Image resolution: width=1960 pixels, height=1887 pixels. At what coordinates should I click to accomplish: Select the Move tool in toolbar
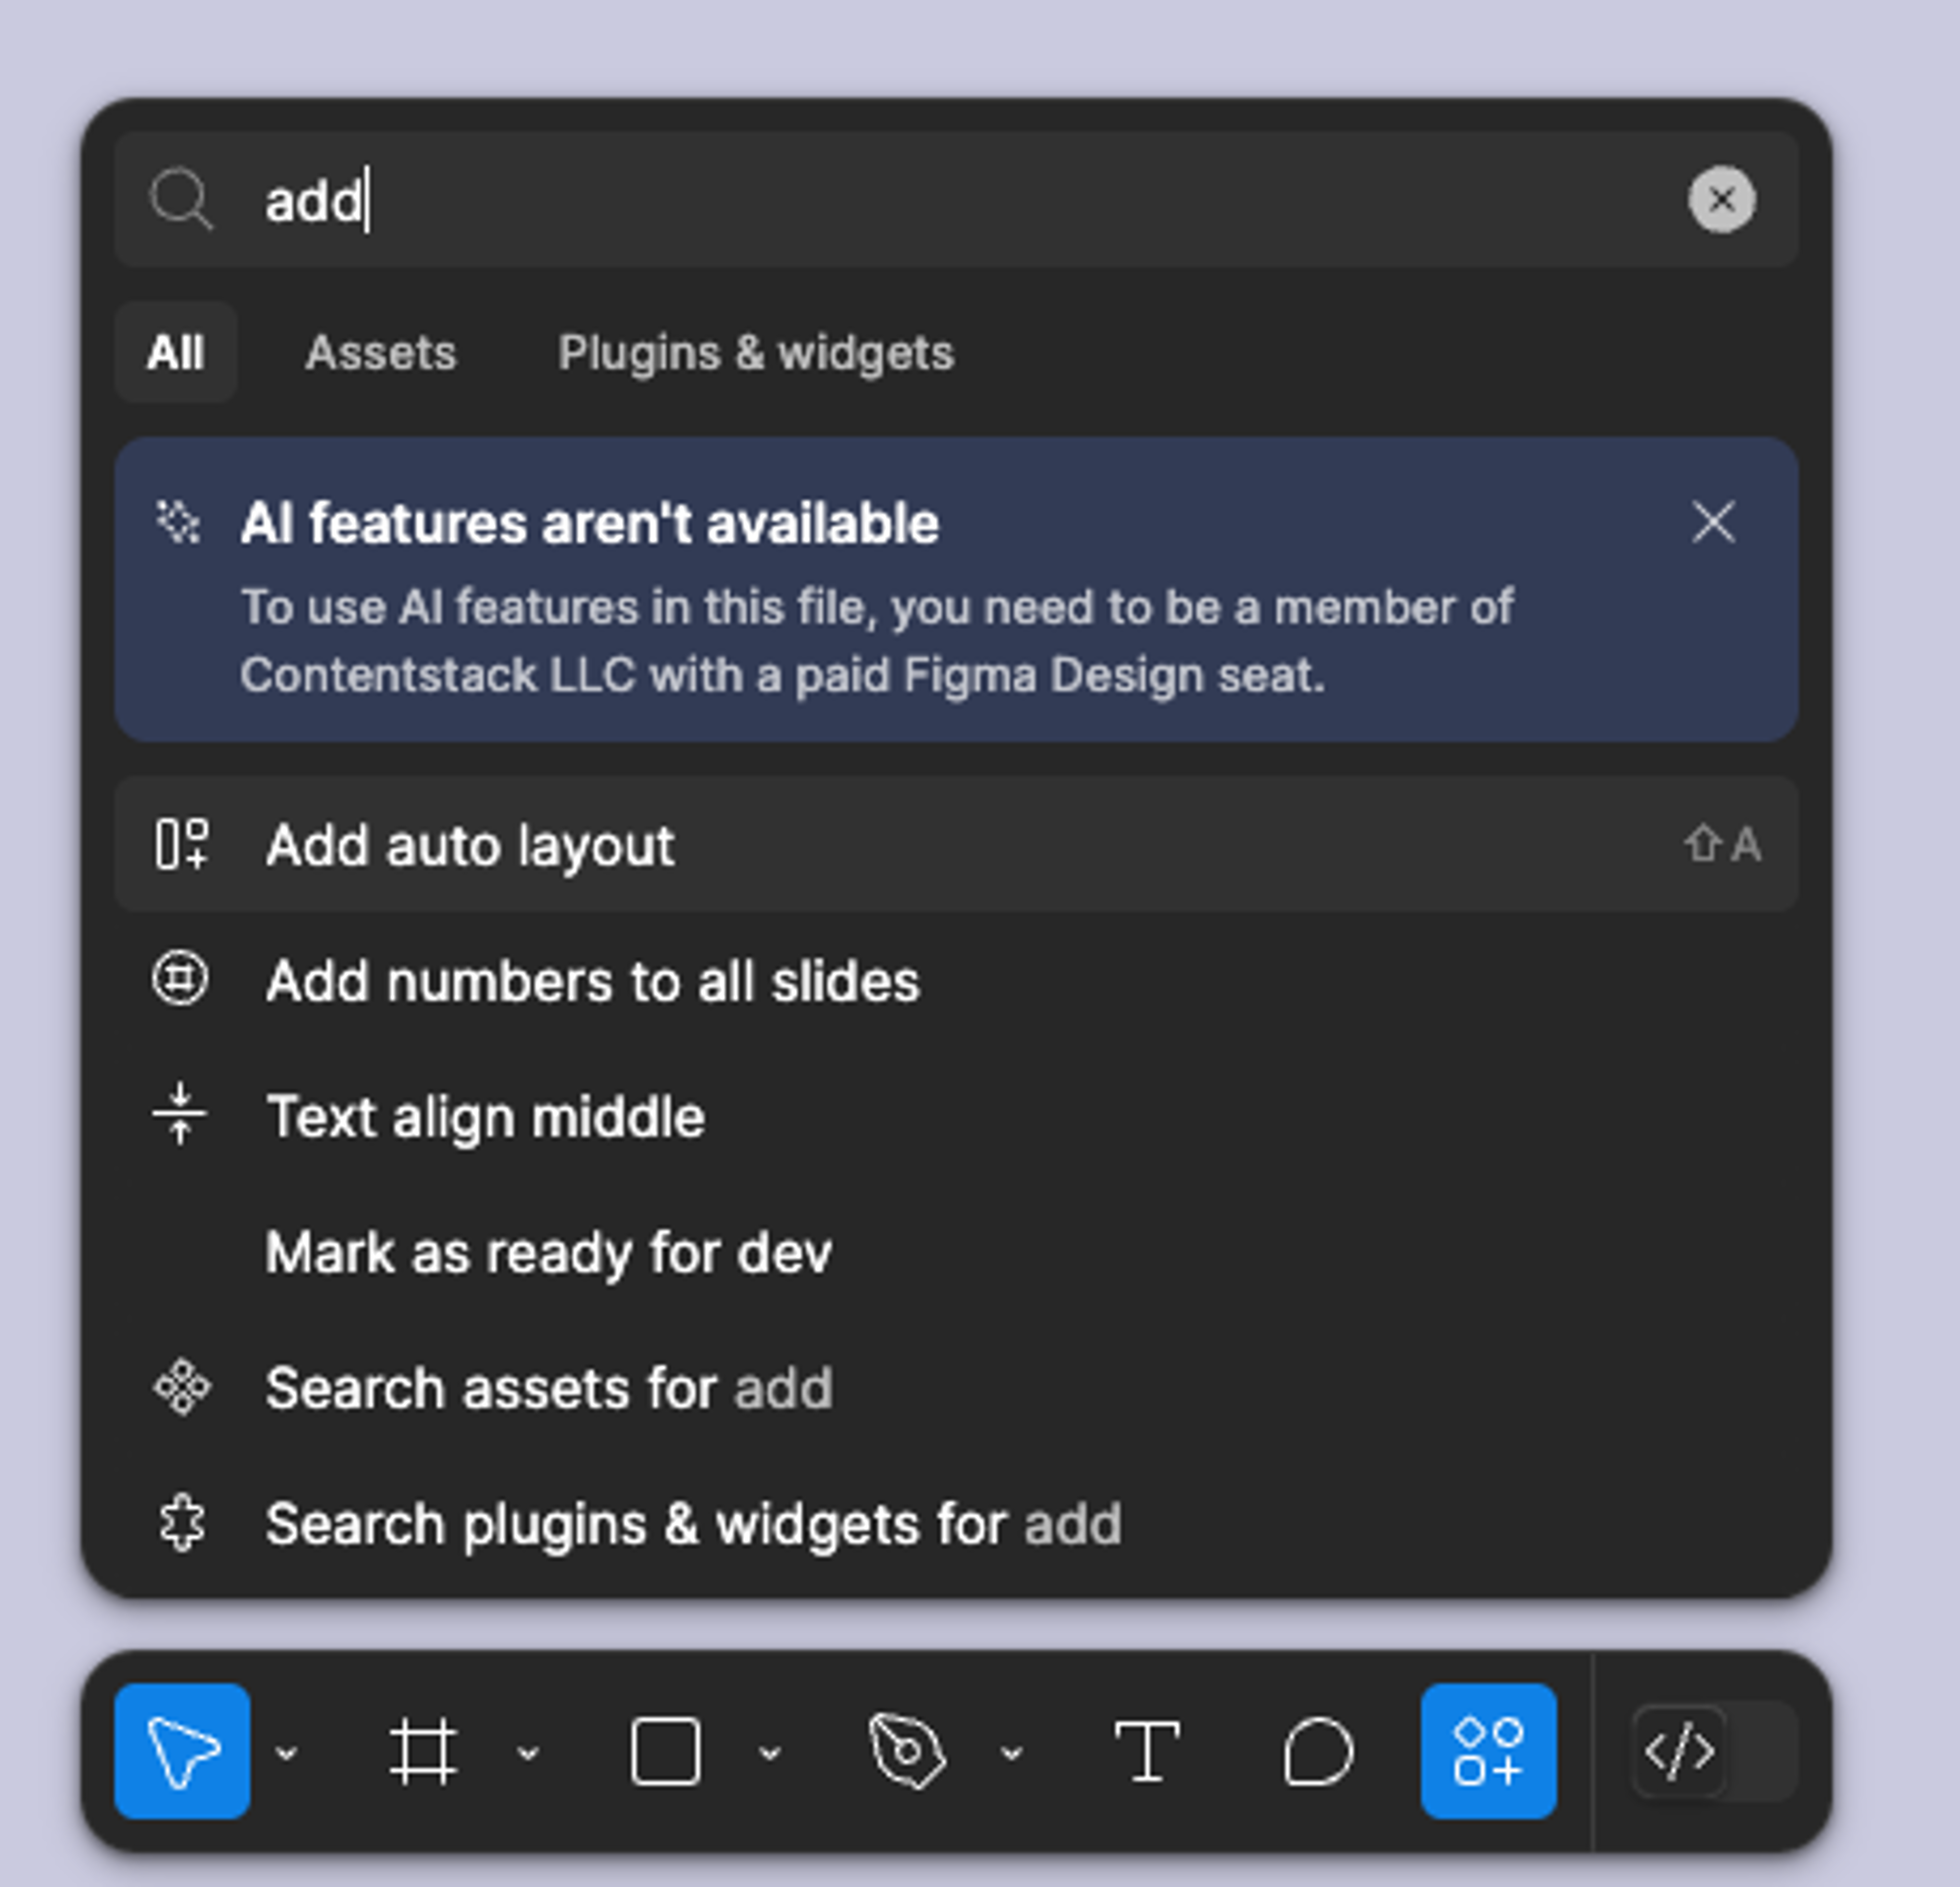point(182,1751)
